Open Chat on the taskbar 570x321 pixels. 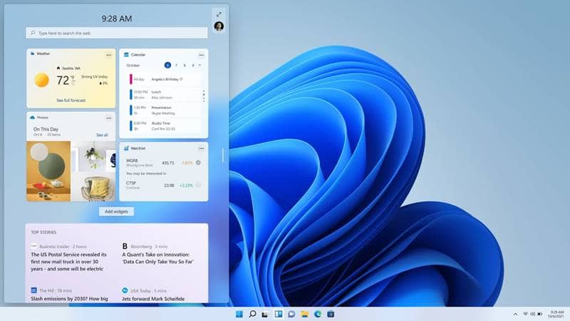[x=291, y=314]
